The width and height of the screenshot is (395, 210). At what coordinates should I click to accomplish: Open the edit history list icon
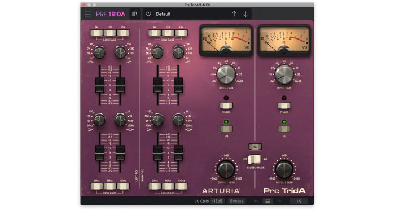267,201
